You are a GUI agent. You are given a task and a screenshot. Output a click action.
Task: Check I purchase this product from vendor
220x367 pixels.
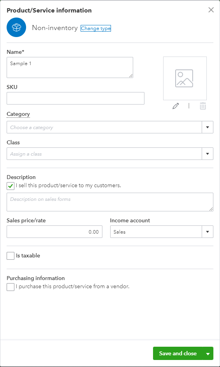point(11,287)
